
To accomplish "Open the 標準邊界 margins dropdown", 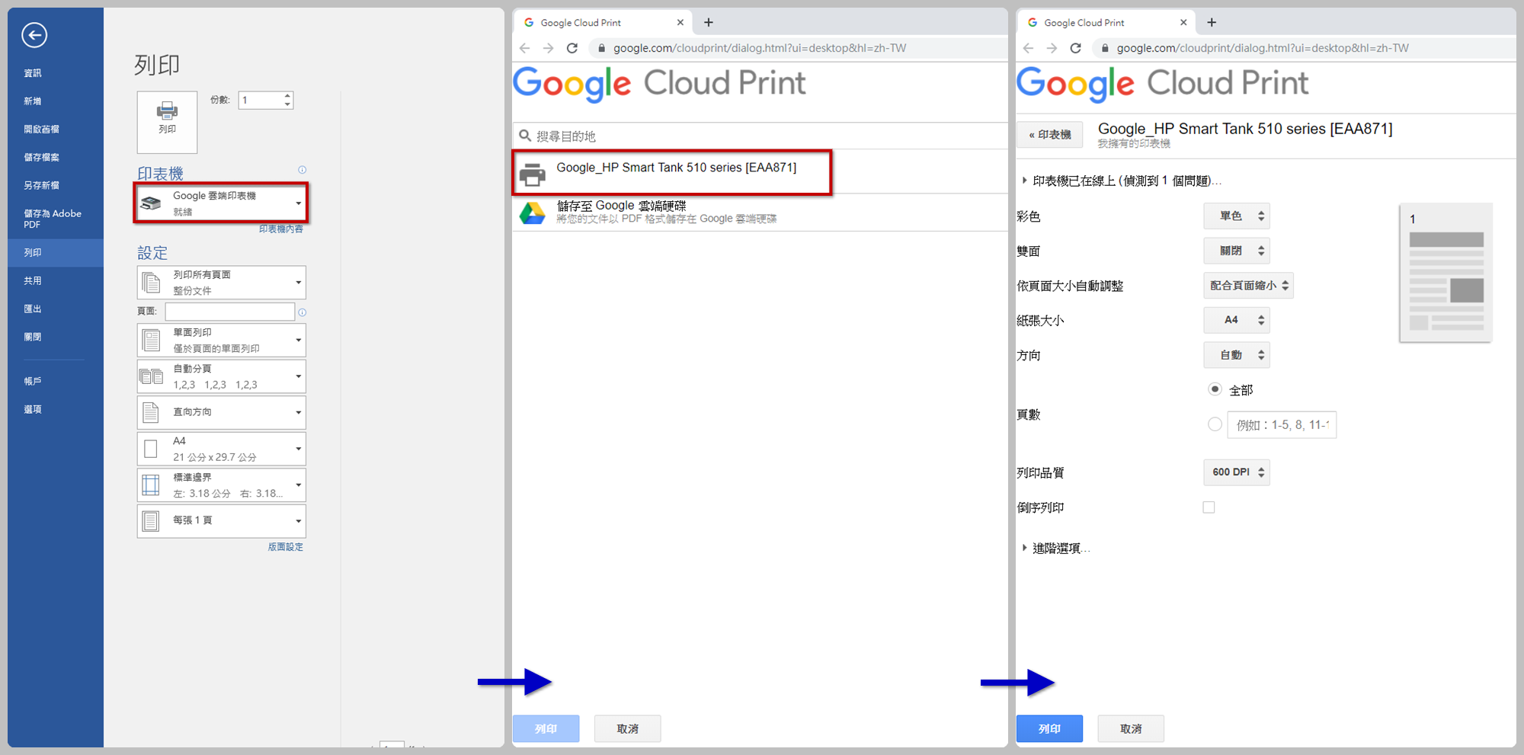I will (x=221, y=485).
